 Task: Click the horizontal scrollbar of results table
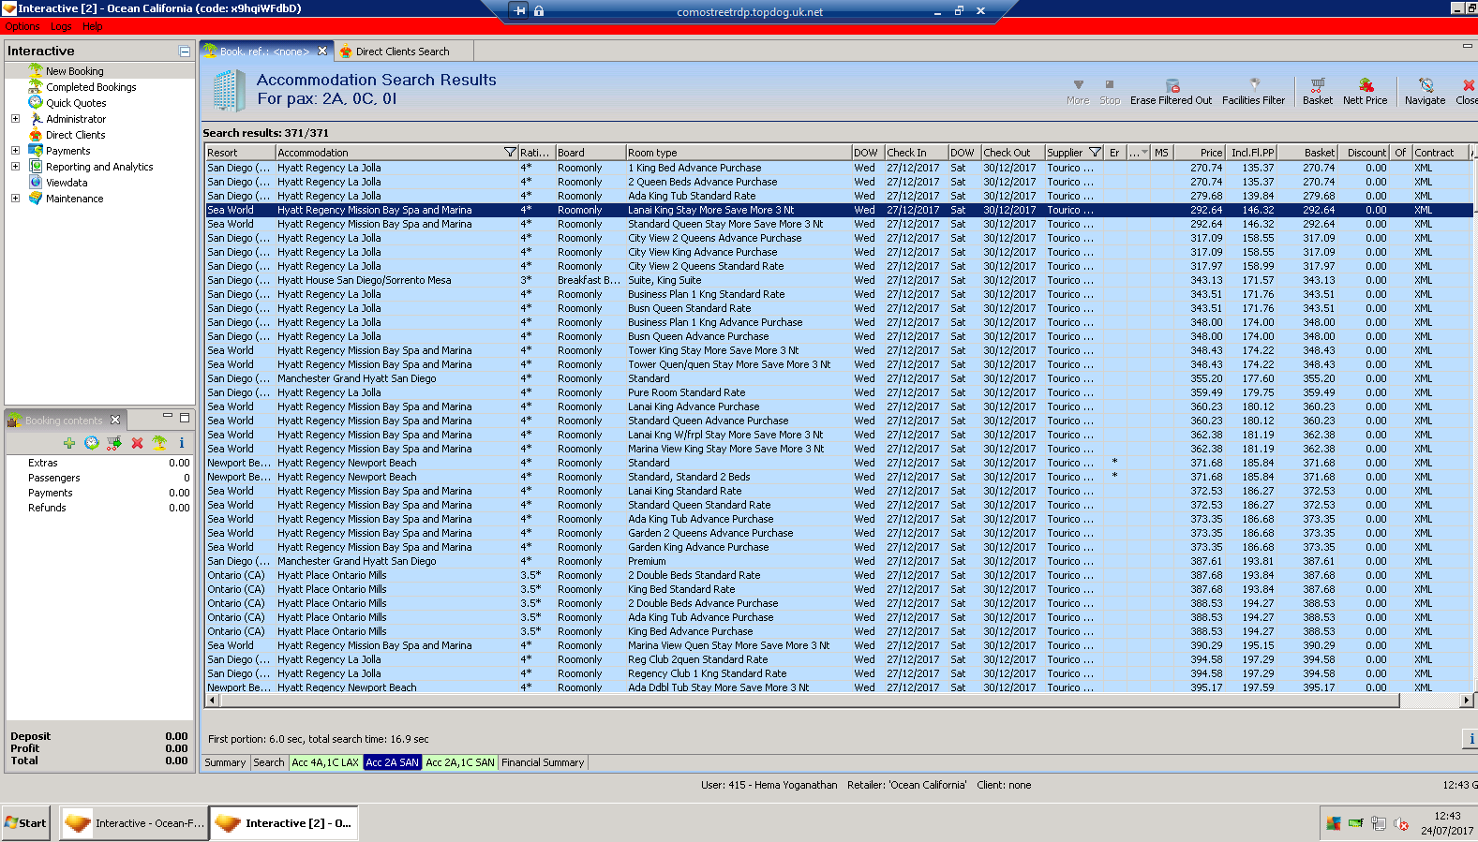pos(810,700)
